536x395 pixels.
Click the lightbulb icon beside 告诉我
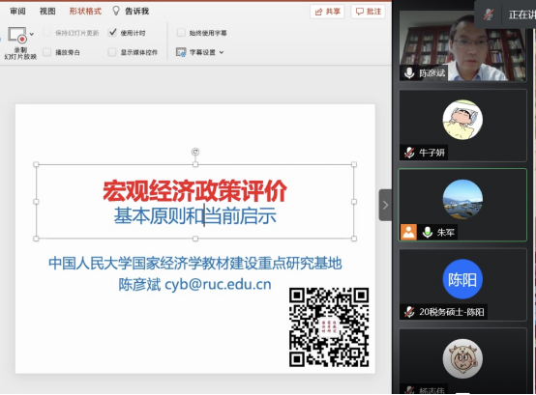click(x=116, y=11)
